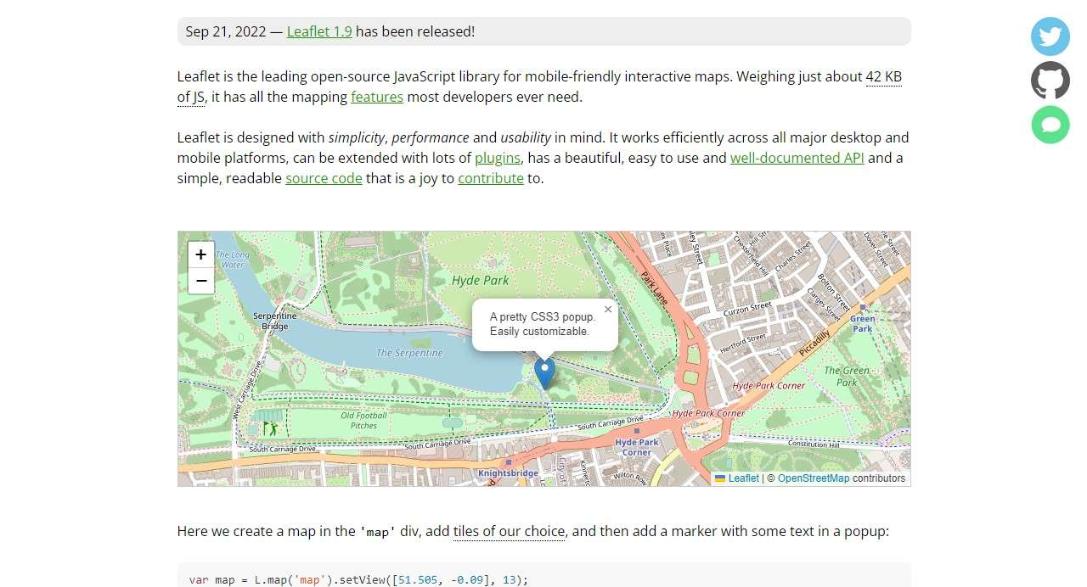Zoom out the map with minus button

point(201,281)
